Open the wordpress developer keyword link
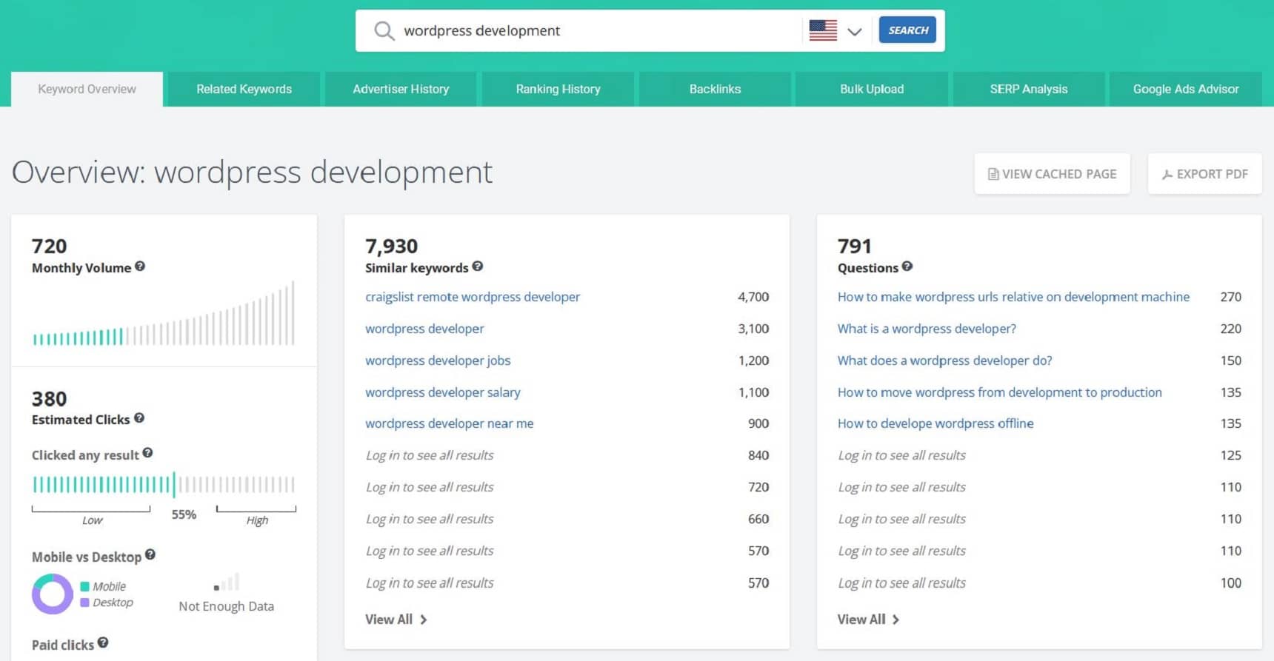Image resolution: width=1274 pixels, height=661 pixels. 424,329
